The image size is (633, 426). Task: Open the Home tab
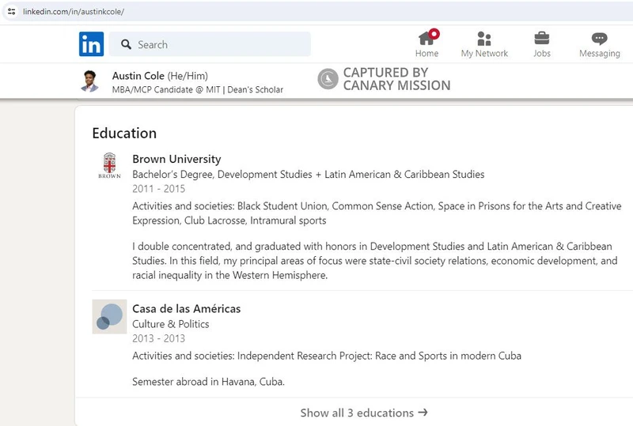pos(426,44)
